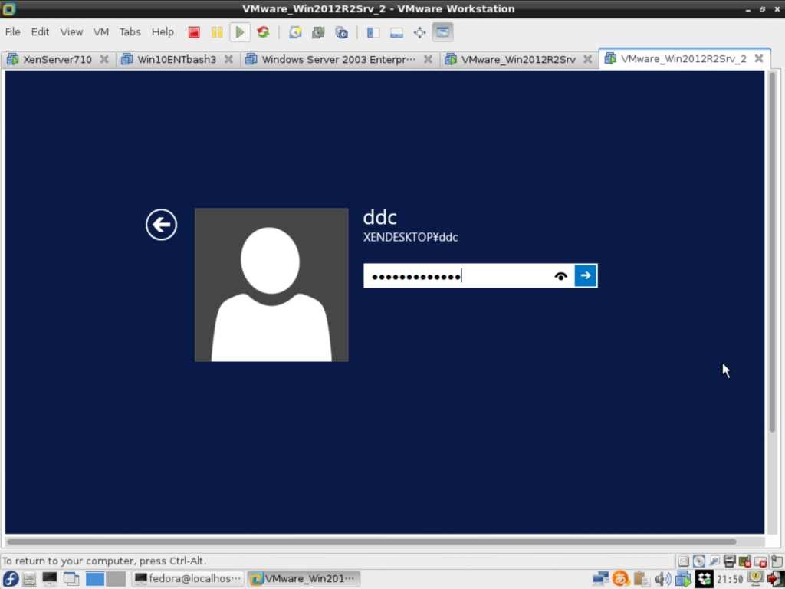Screen dimensions: 785x589
Task: Click the horizontal scrollbar below the VM view
Action: [x=371, y=541]
